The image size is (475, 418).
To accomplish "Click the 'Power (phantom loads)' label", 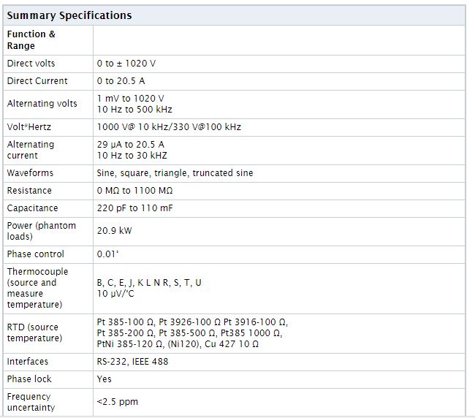I will [42, 231].
